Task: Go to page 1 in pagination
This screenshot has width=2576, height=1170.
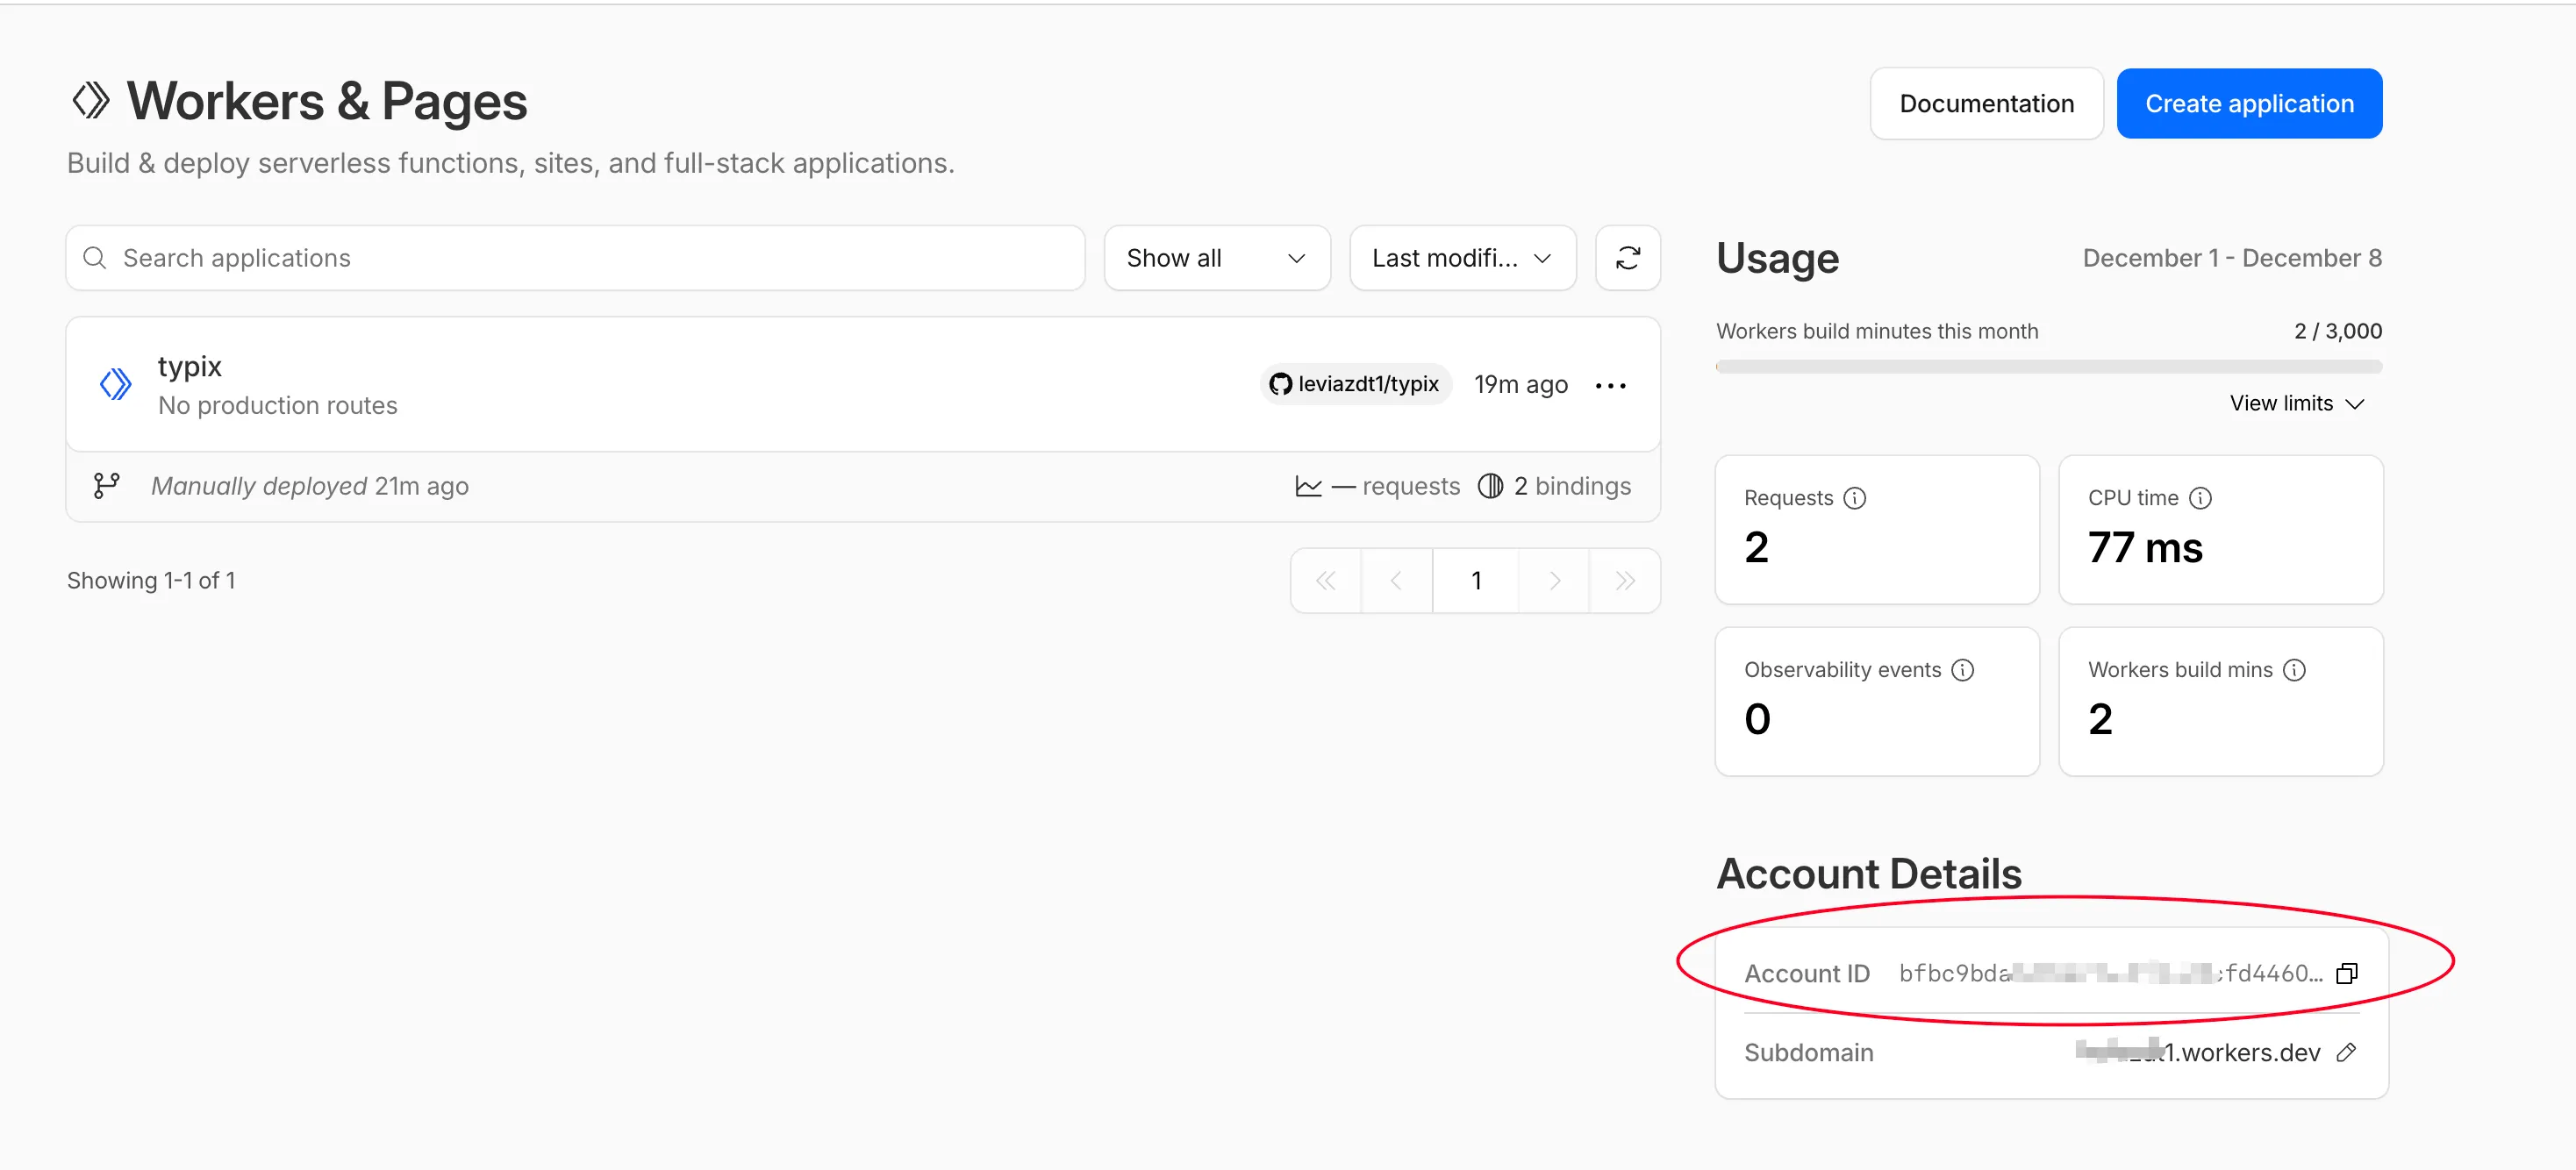Action: [x=1475, y=580]
